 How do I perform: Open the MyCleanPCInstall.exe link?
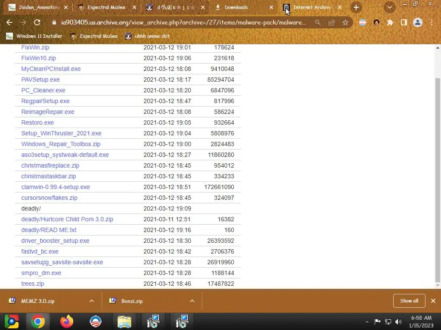[x=51, y=69]
